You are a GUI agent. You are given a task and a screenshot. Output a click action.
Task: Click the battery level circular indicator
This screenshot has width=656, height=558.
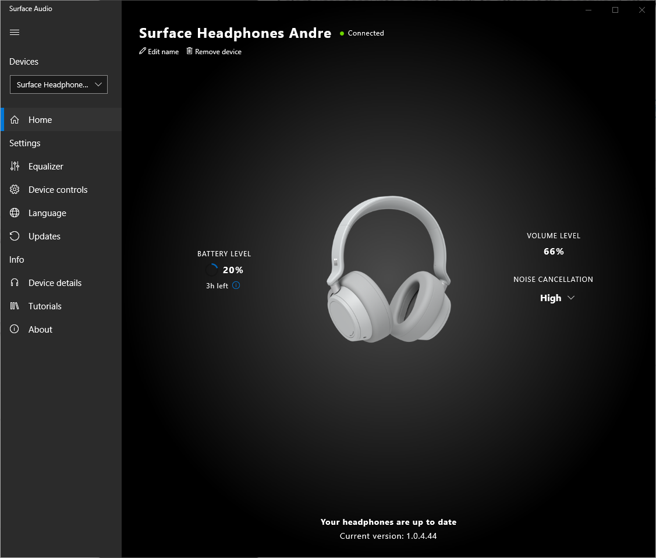pyautogui.click(x=211, y=270)
